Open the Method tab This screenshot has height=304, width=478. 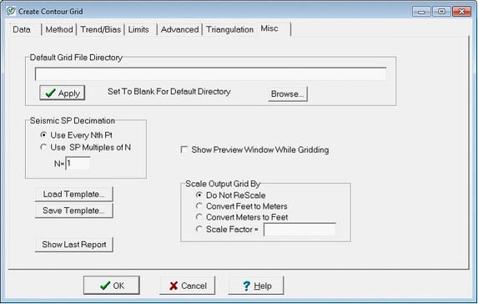coord(59,29)
